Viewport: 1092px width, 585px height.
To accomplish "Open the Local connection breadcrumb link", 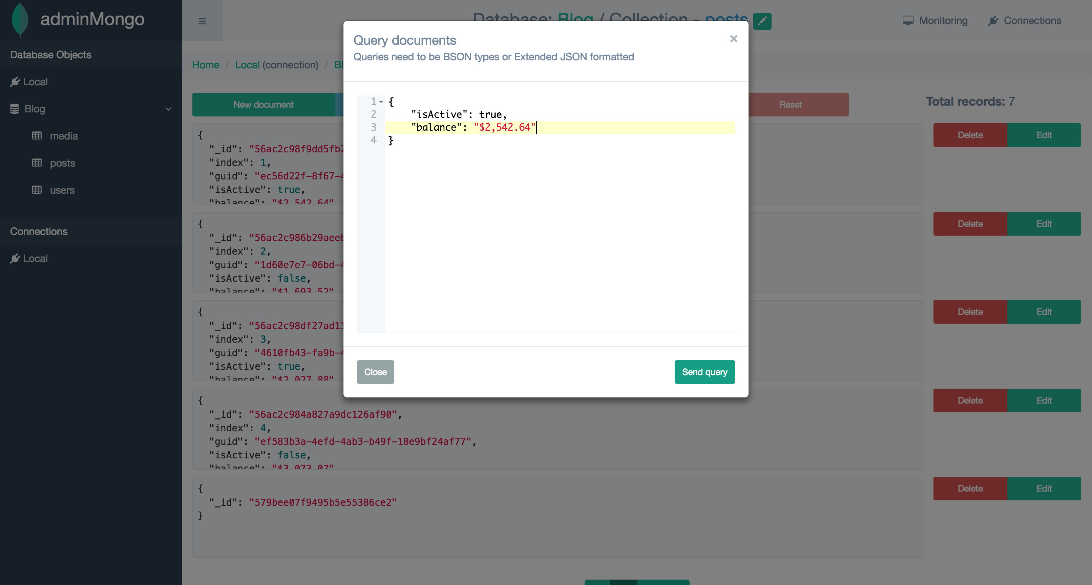I will click(247, 65).
